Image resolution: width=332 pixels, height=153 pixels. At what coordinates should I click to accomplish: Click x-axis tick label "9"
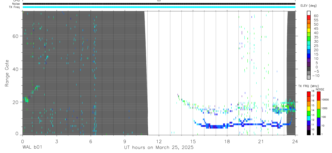[125, 141]
